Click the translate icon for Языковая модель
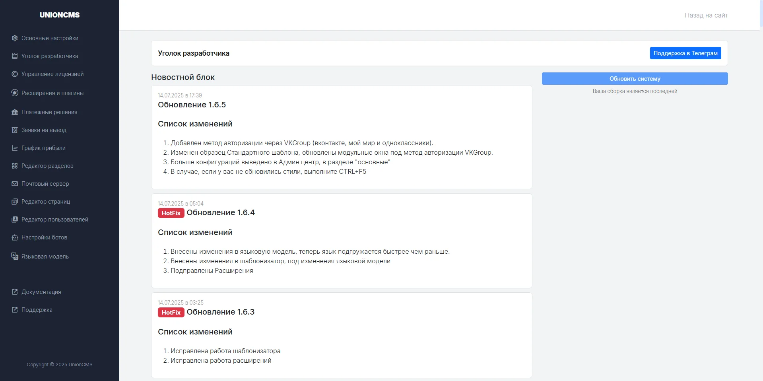 click(15, 257)
